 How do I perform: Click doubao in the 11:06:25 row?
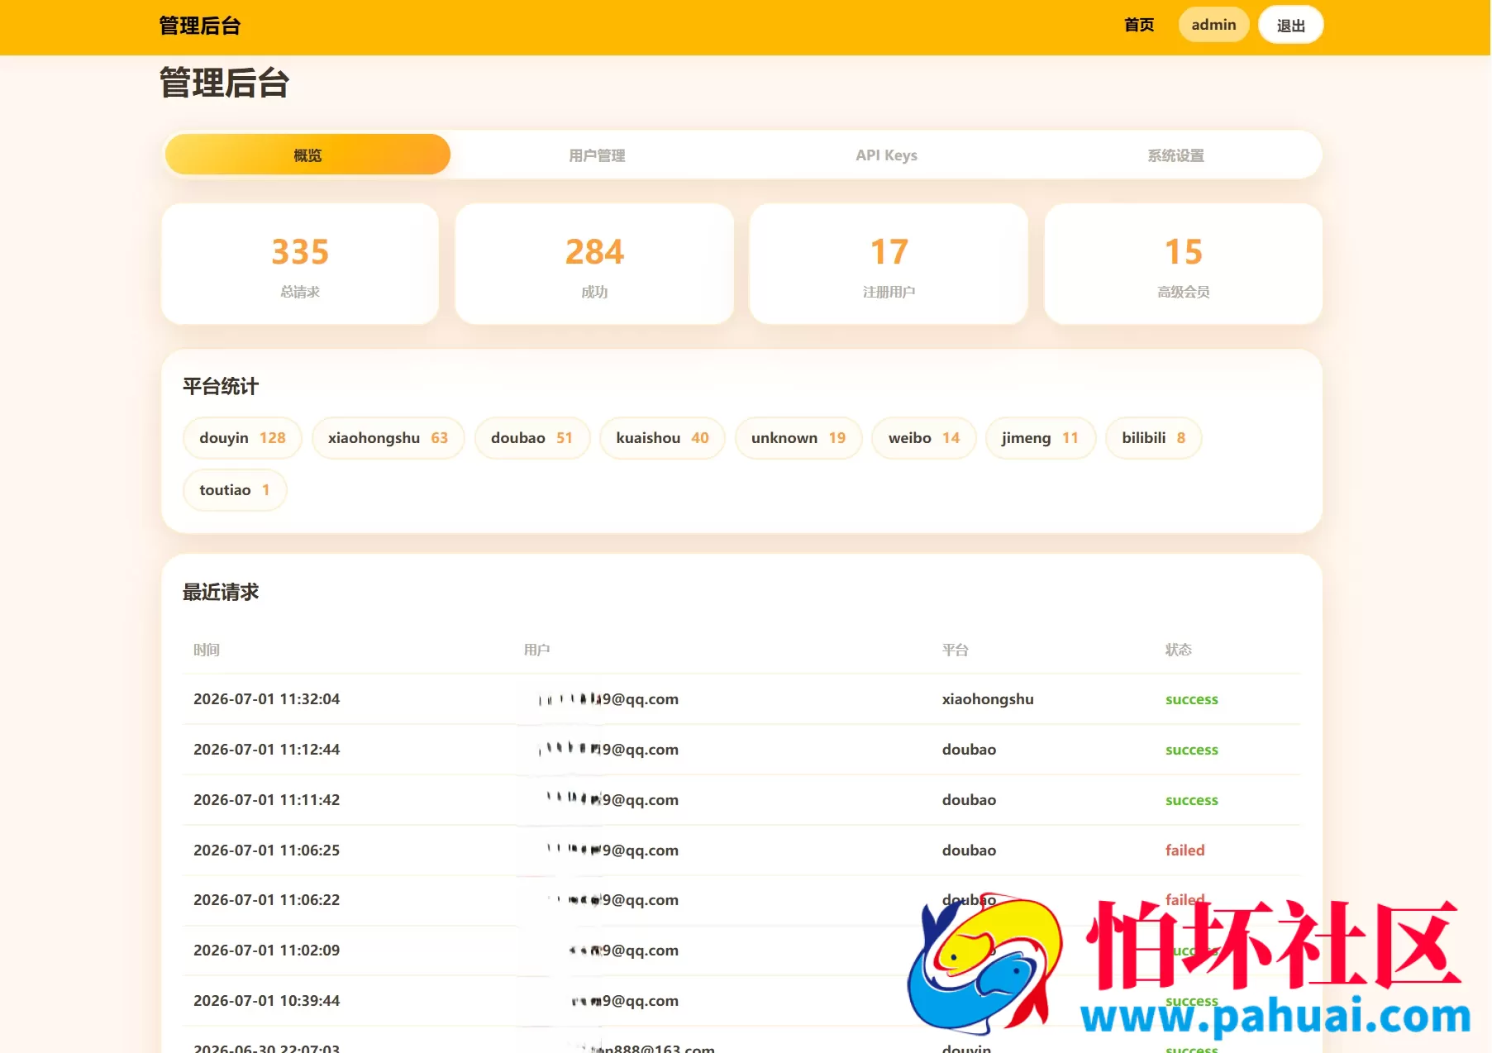(969, 850)
